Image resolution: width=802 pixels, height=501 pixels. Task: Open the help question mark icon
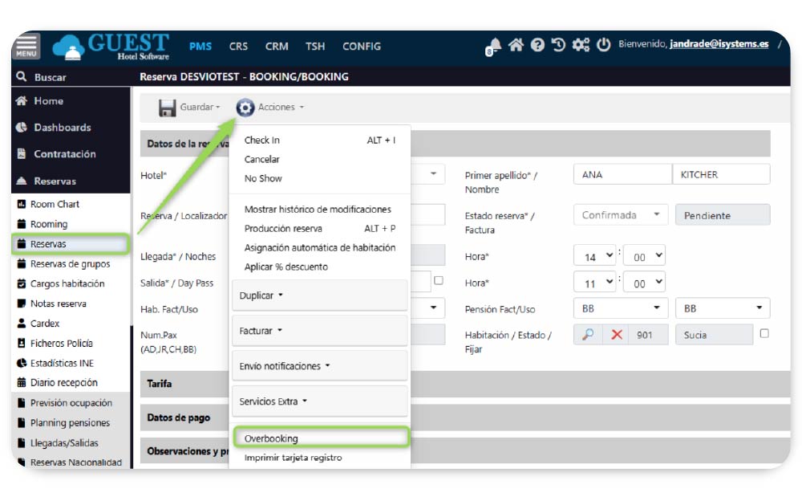(x=537, y=45)
